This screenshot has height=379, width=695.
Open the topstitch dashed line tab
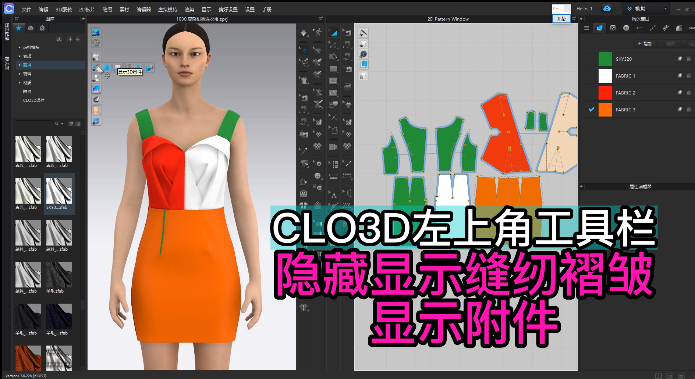tap(653, 28)
